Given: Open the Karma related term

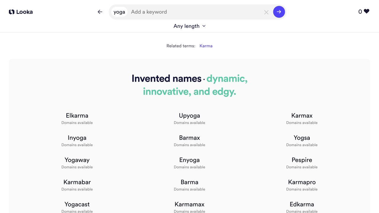Looking at the screenshot, I should click(206, 46).
